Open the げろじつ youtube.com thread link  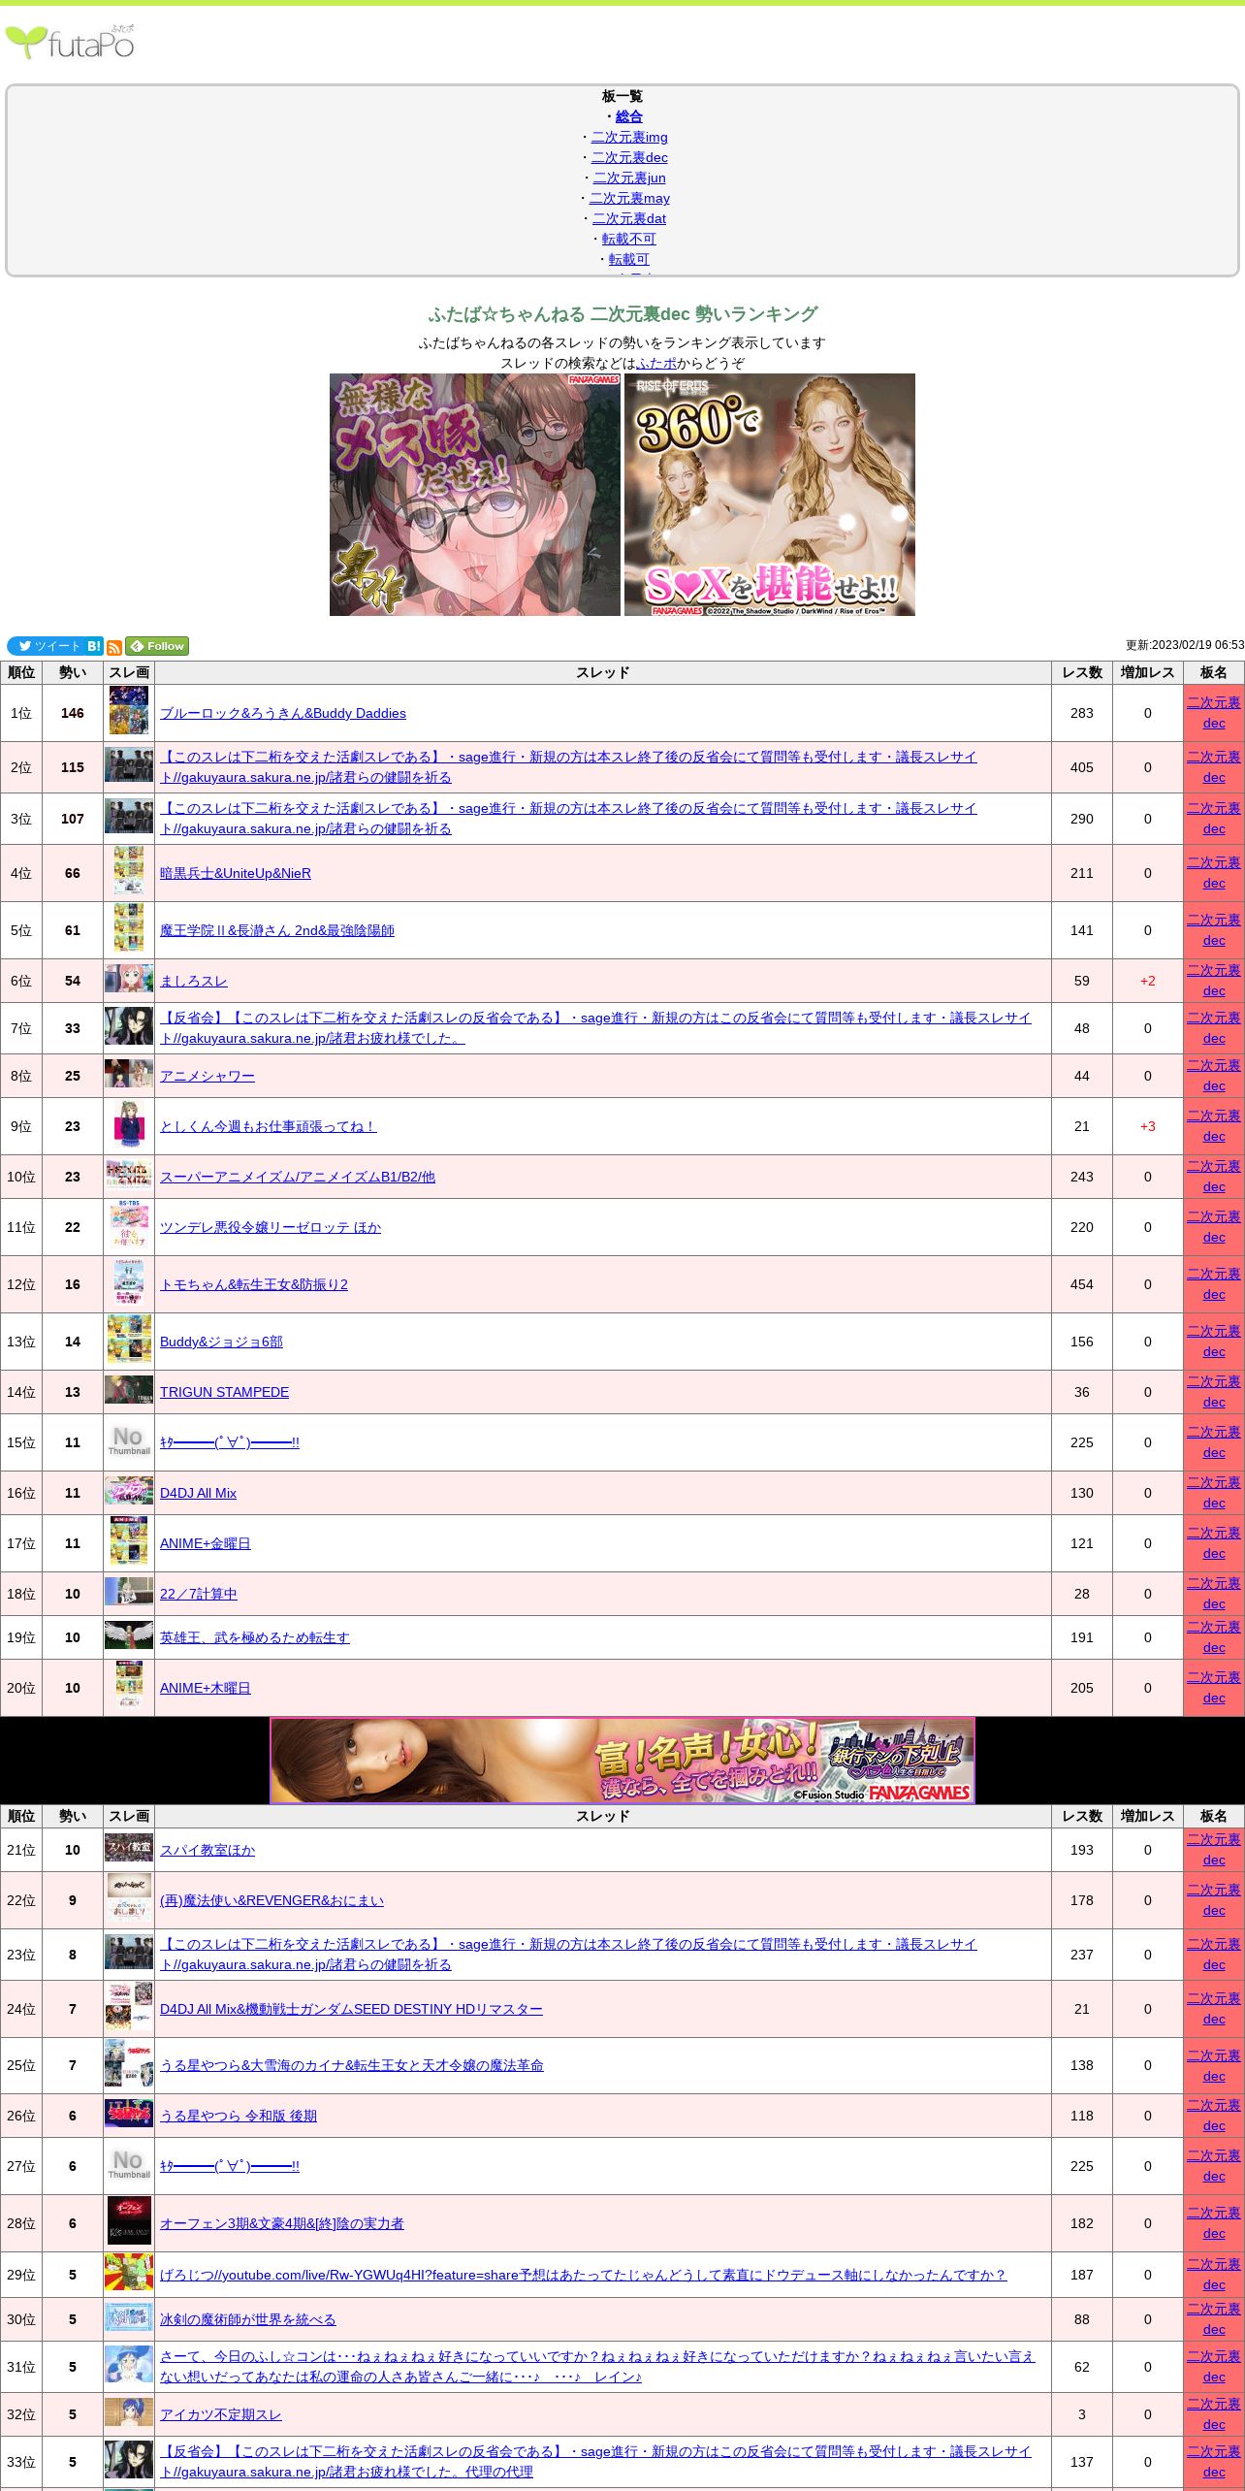pos(584,2275)
